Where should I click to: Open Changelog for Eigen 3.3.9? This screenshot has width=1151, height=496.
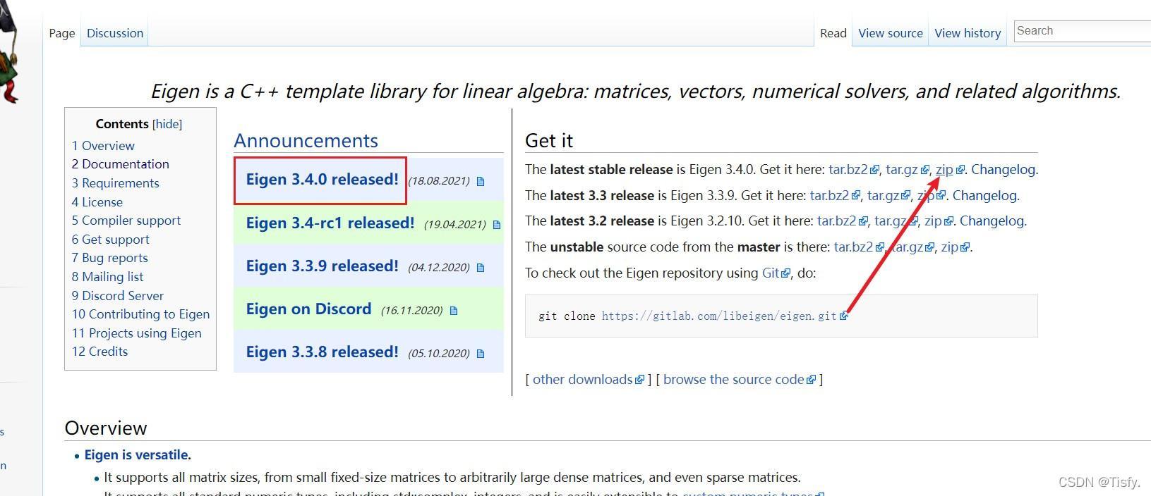(984, 196)
